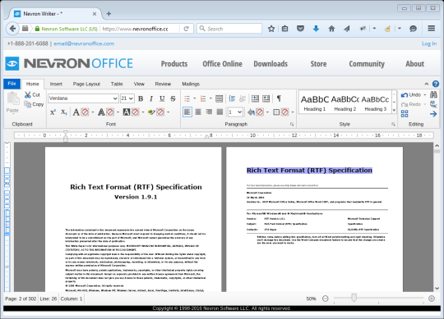
Task: Open the Community site link
Action: 367,64
